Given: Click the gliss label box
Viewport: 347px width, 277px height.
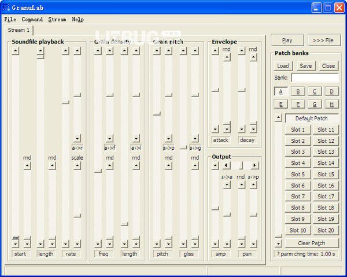Looking at the screenshot, I should (189, 254).
